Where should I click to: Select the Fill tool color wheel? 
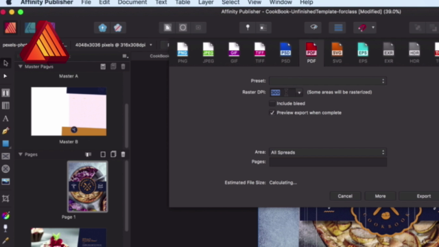click(x=5, y=215)
